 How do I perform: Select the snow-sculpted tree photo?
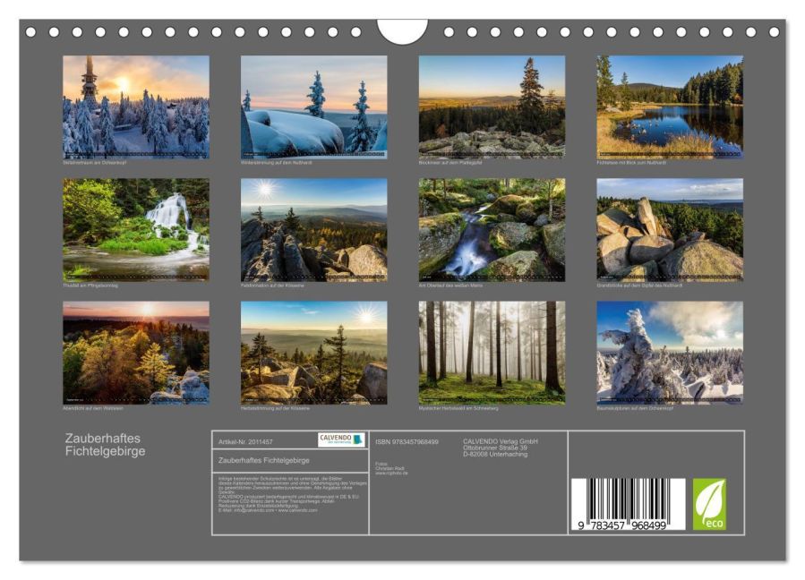pyautogui.click(x=670, y=352)
